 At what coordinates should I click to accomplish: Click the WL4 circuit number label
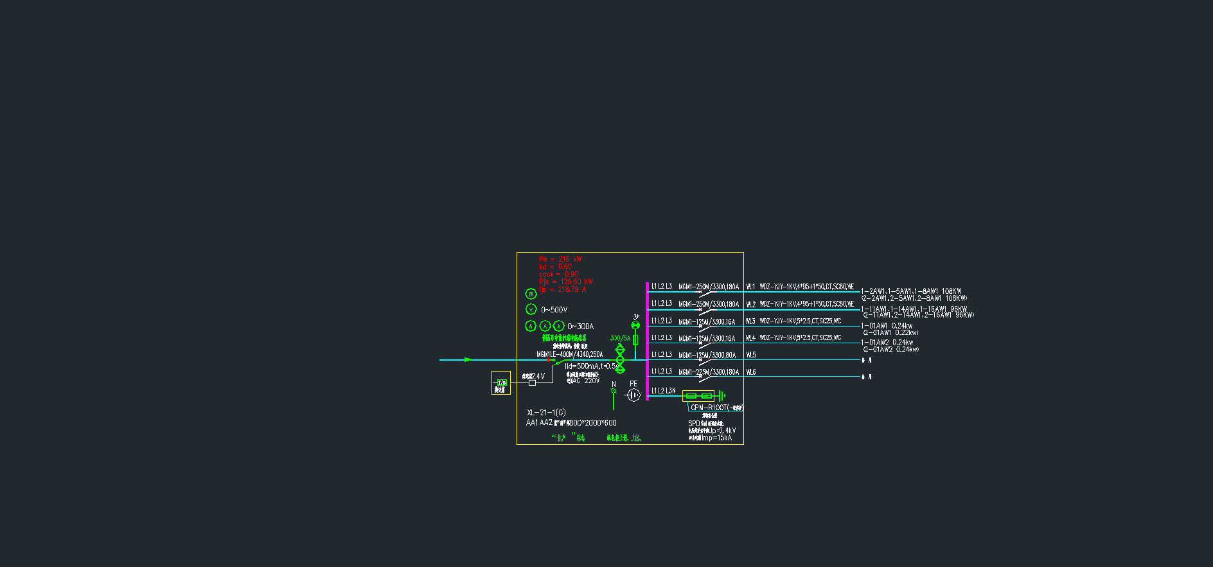pos(750,338)
